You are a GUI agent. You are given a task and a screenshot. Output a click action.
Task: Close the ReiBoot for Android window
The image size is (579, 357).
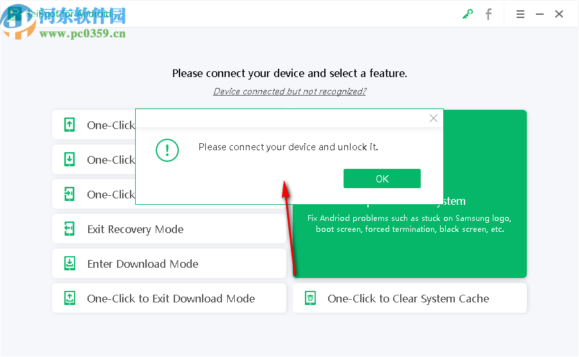559,14
